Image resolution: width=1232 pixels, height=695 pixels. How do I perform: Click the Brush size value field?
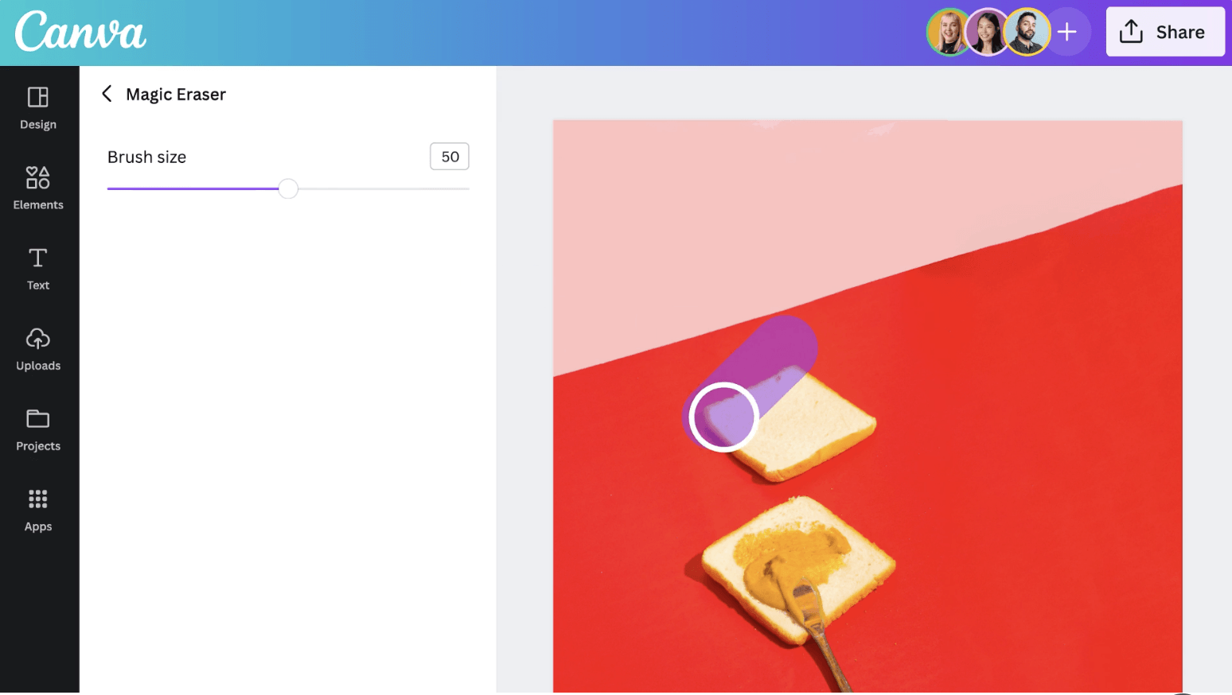point(450,157)
